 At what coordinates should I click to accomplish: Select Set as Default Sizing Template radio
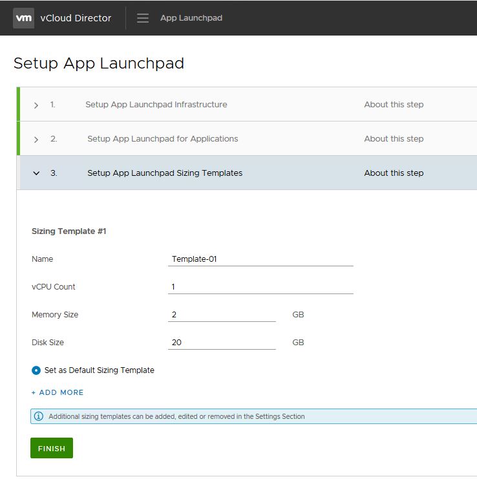pos(36,370)
